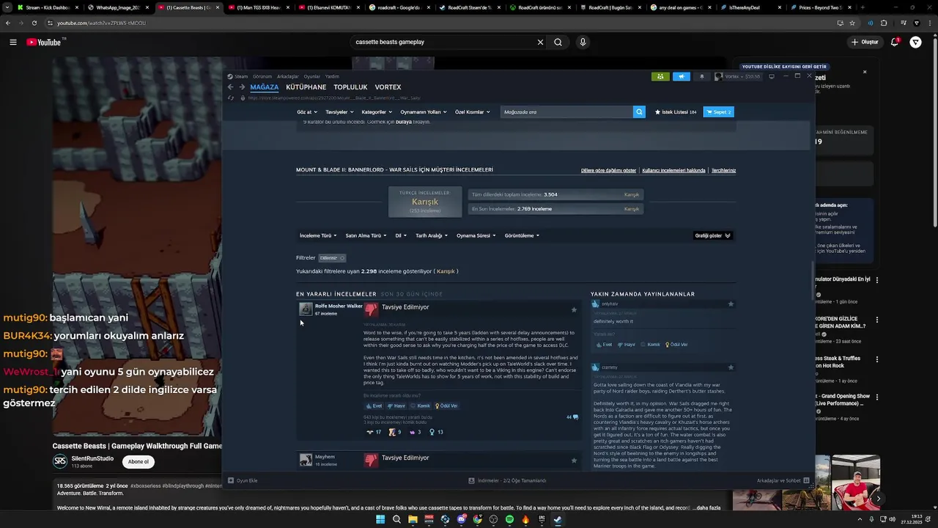Open the Tarih Aralığı dropdown
Image resolution: width=938 pixels, height=528 pixels.
click(432, 235)
